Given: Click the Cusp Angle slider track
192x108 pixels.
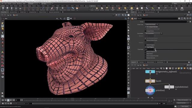Looking at the screenshot, I should pyautogui.click(x=173, y=49).
